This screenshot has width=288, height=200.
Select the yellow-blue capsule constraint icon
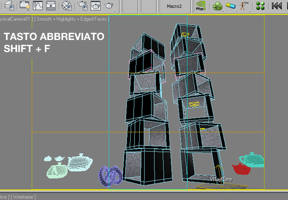tap(231, 6)
